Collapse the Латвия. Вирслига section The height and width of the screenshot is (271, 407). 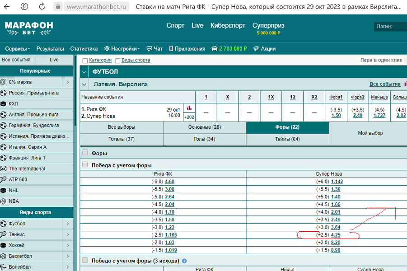click(x=84, y=84)
